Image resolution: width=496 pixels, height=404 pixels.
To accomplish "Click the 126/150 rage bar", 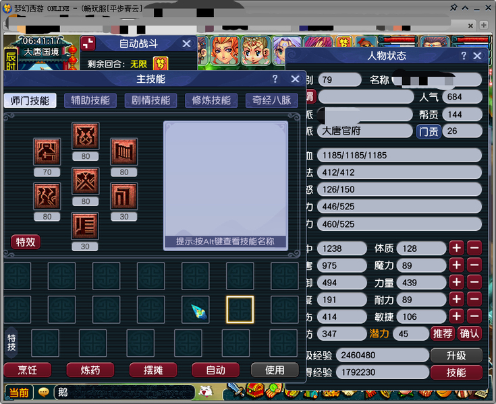I will (x=399, y=189).
